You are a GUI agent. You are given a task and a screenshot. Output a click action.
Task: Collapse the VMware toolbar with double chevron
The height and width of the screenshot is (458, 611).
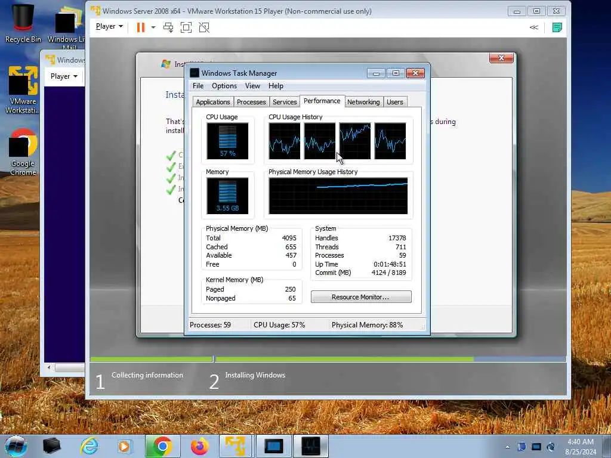click(534, 27)
